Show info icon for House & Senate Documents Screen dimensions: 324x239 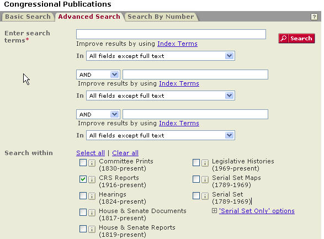92,213
